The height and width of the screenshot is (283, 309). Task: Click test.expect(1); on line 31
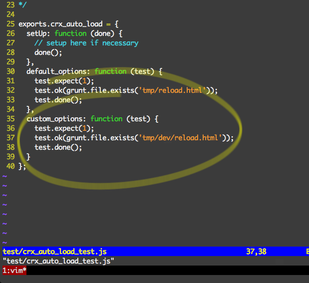coord(64,81)
